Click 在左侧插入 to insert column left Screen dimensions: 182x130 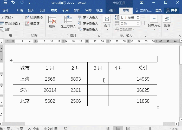[88, 24]
